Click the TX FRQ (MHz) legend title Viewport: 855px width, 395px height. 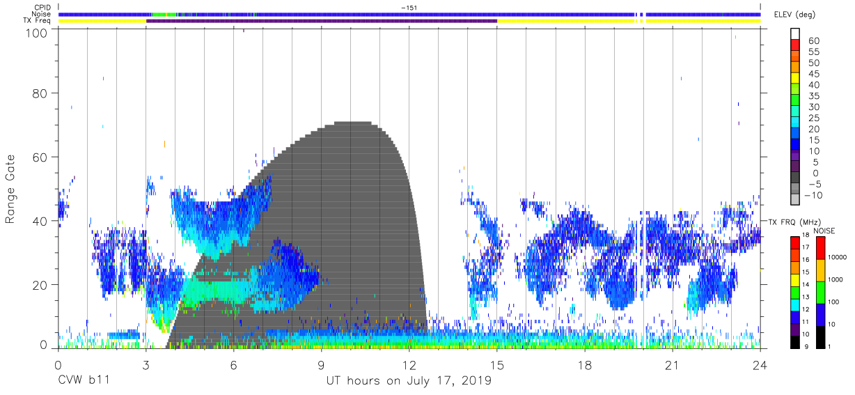click(794, 222)
